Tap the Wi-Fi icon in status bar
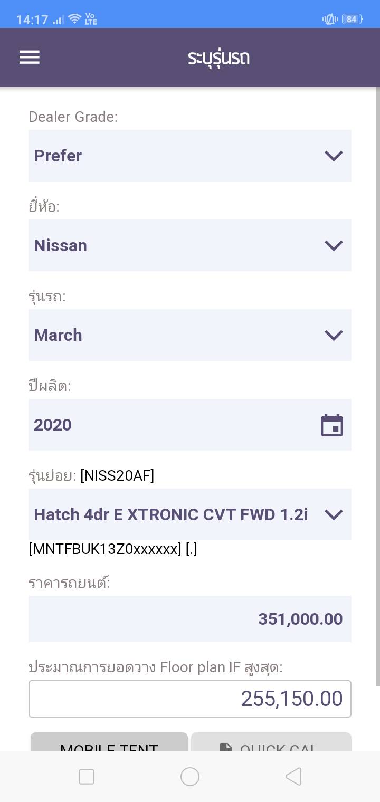380x802 pixels. (x=74, y=20)
